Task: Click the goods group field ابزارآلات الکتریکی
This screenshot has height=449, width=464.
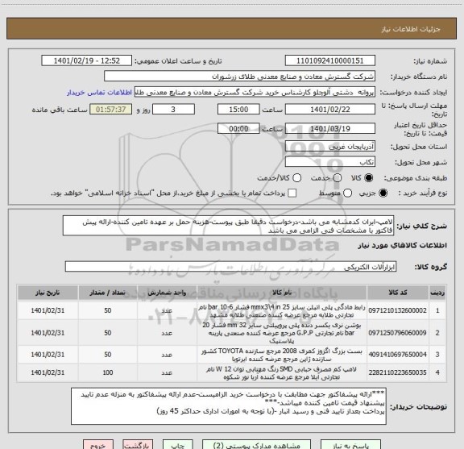Action: pyautogui.click(x=230, y=267)
